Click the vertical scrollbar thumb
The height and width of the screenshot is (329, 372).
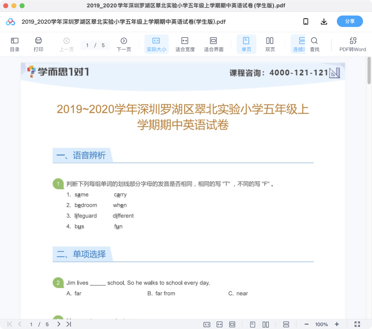click(x=369, y=70)
